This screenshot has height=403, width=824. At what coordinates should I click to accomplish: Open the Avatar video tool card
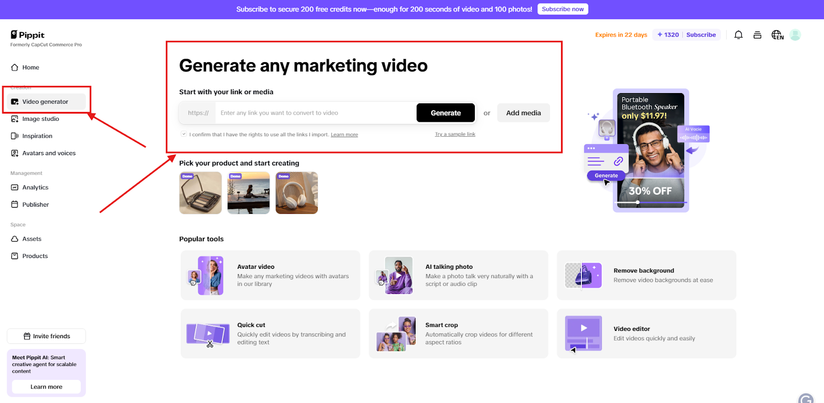click(x=270, y=275)
